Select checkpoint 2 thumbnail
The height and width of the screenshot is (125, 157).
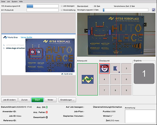coord(115,68)
